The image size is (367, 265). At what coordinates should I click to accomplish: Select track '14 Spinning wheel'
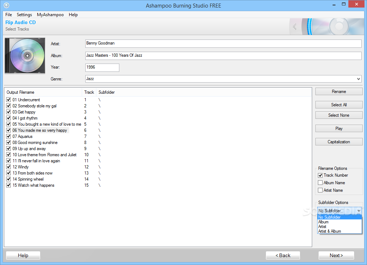[x=28, y=179]
